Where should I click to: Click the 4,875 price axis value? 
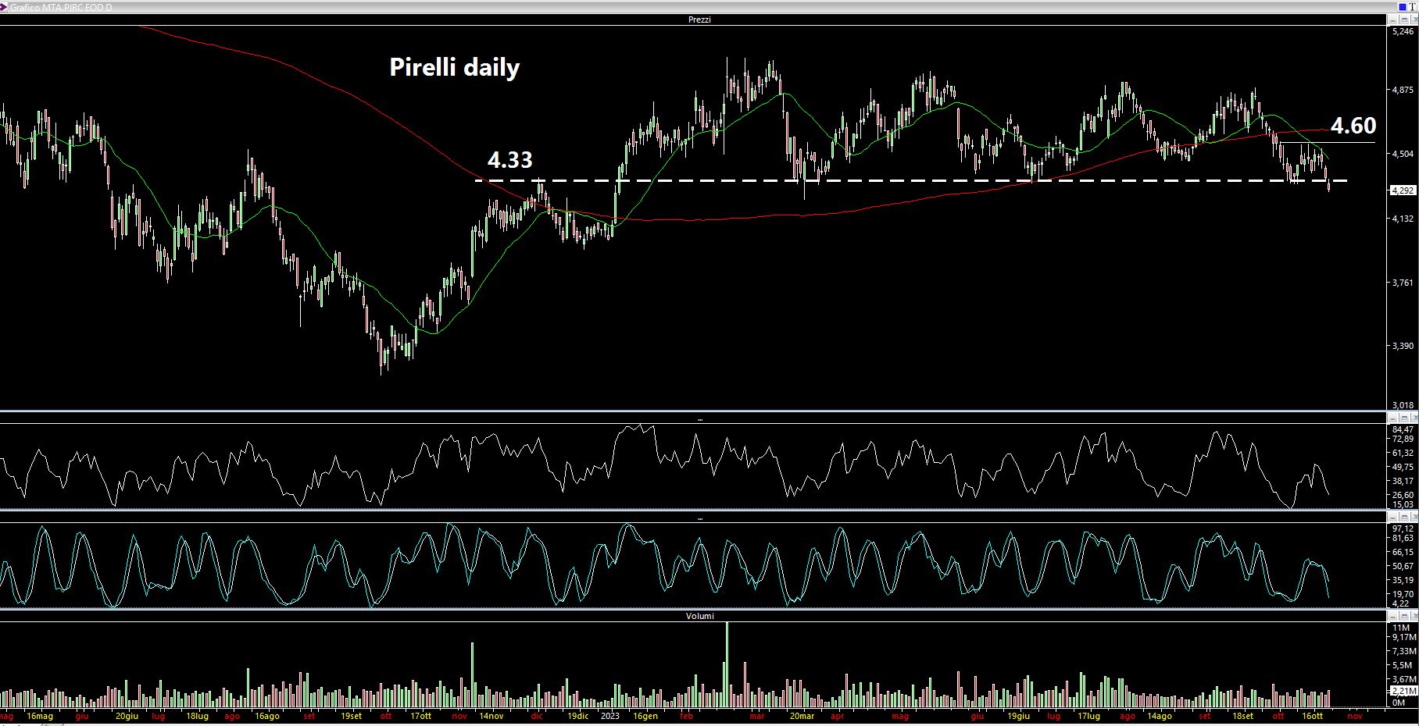pyautogui.click(x=1402, y=91)
